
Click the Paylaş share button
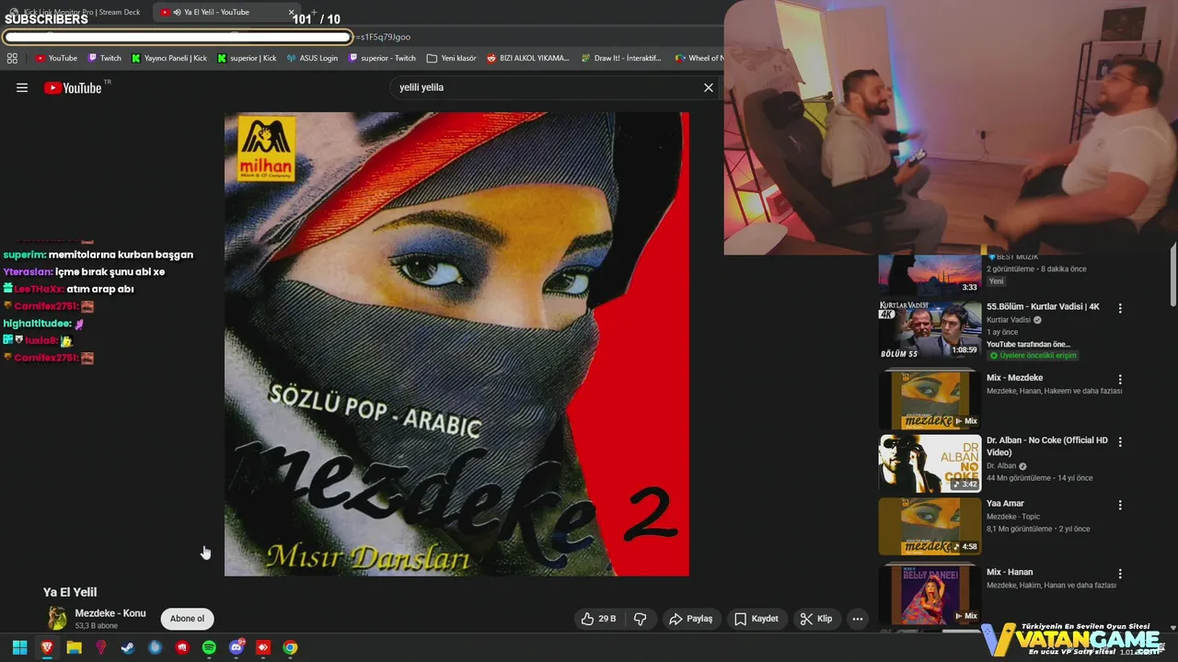pyautogui.click(x=691, y=619)
